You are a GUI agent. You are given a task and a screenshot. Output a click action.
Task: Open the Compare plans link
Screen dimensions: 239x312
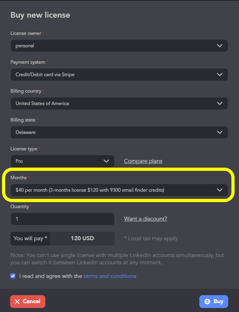143,161
